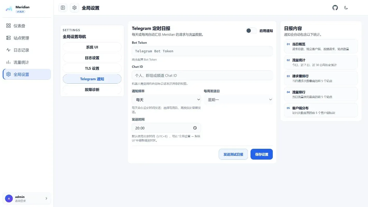Viewport: 368px width, 207px height.
Task: Click the 站点管理 server icon
Action: point(9,38)
